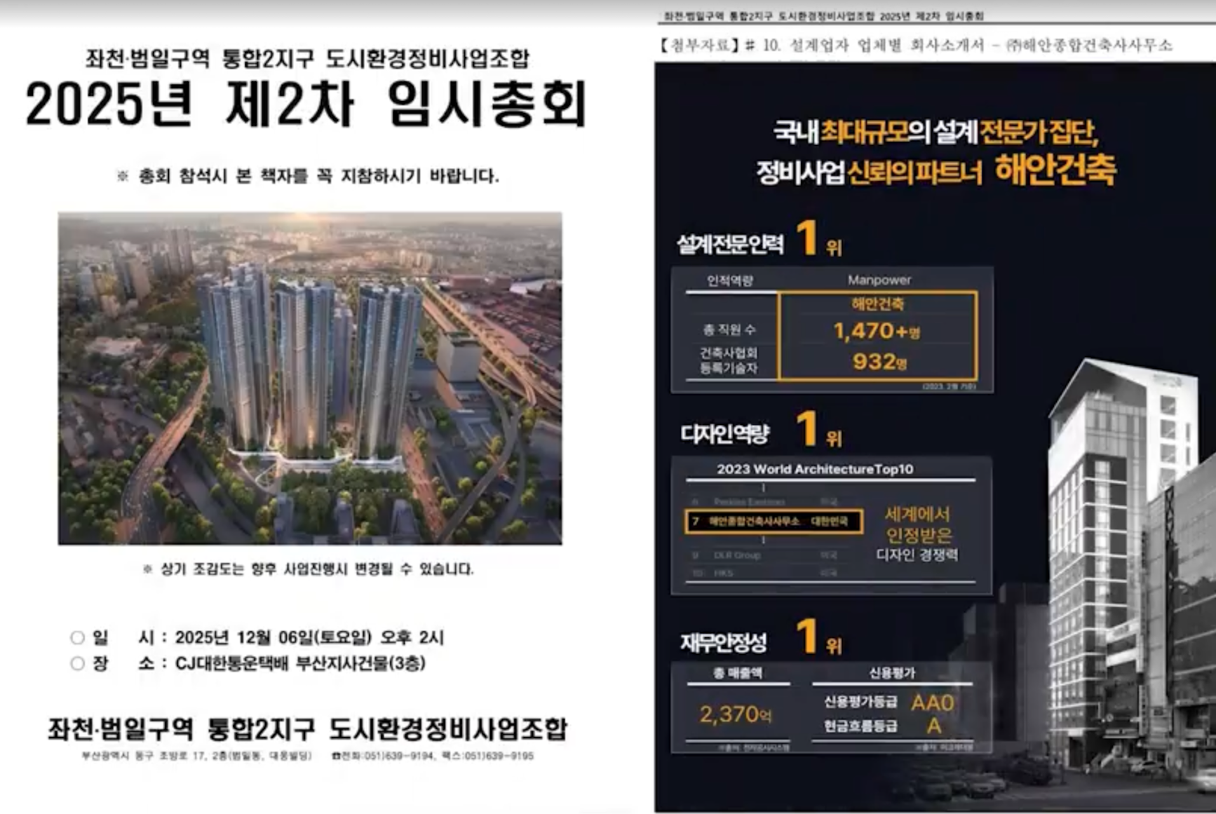Click the highlighted row "7 해안종합건축사사무소 대한민국"
The width and height of the screenshot is (1216, 814).
[774, 522]
